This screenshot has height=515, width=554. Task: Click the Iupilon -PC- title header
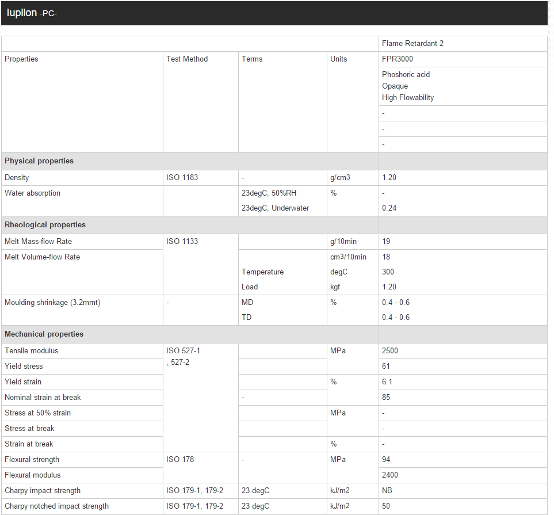tap(32, 13)
